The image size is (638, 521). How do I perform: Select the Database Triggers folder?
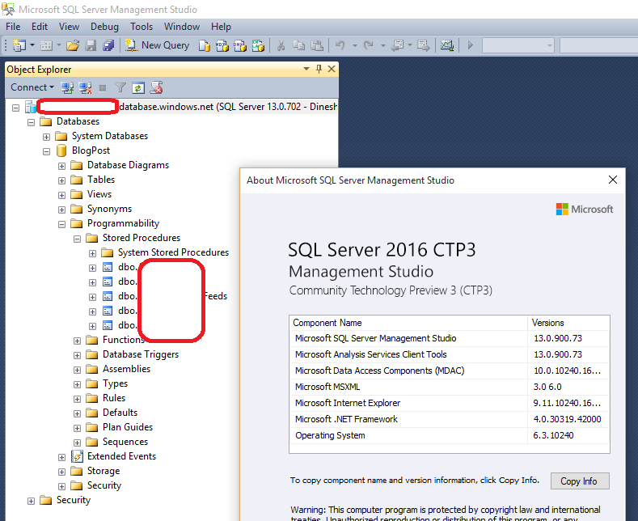pos(141,354)
